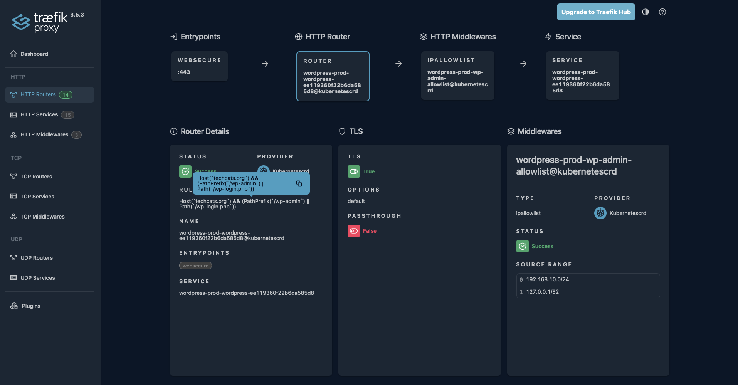Collapse the UDP section in the sidebar
Viewport: 738px width, 385px height.
click(17, 239)
